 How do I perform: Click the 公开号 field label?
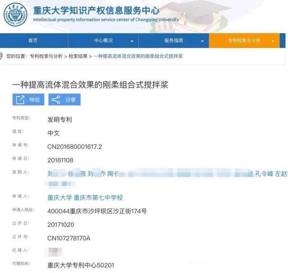(20, 237)
